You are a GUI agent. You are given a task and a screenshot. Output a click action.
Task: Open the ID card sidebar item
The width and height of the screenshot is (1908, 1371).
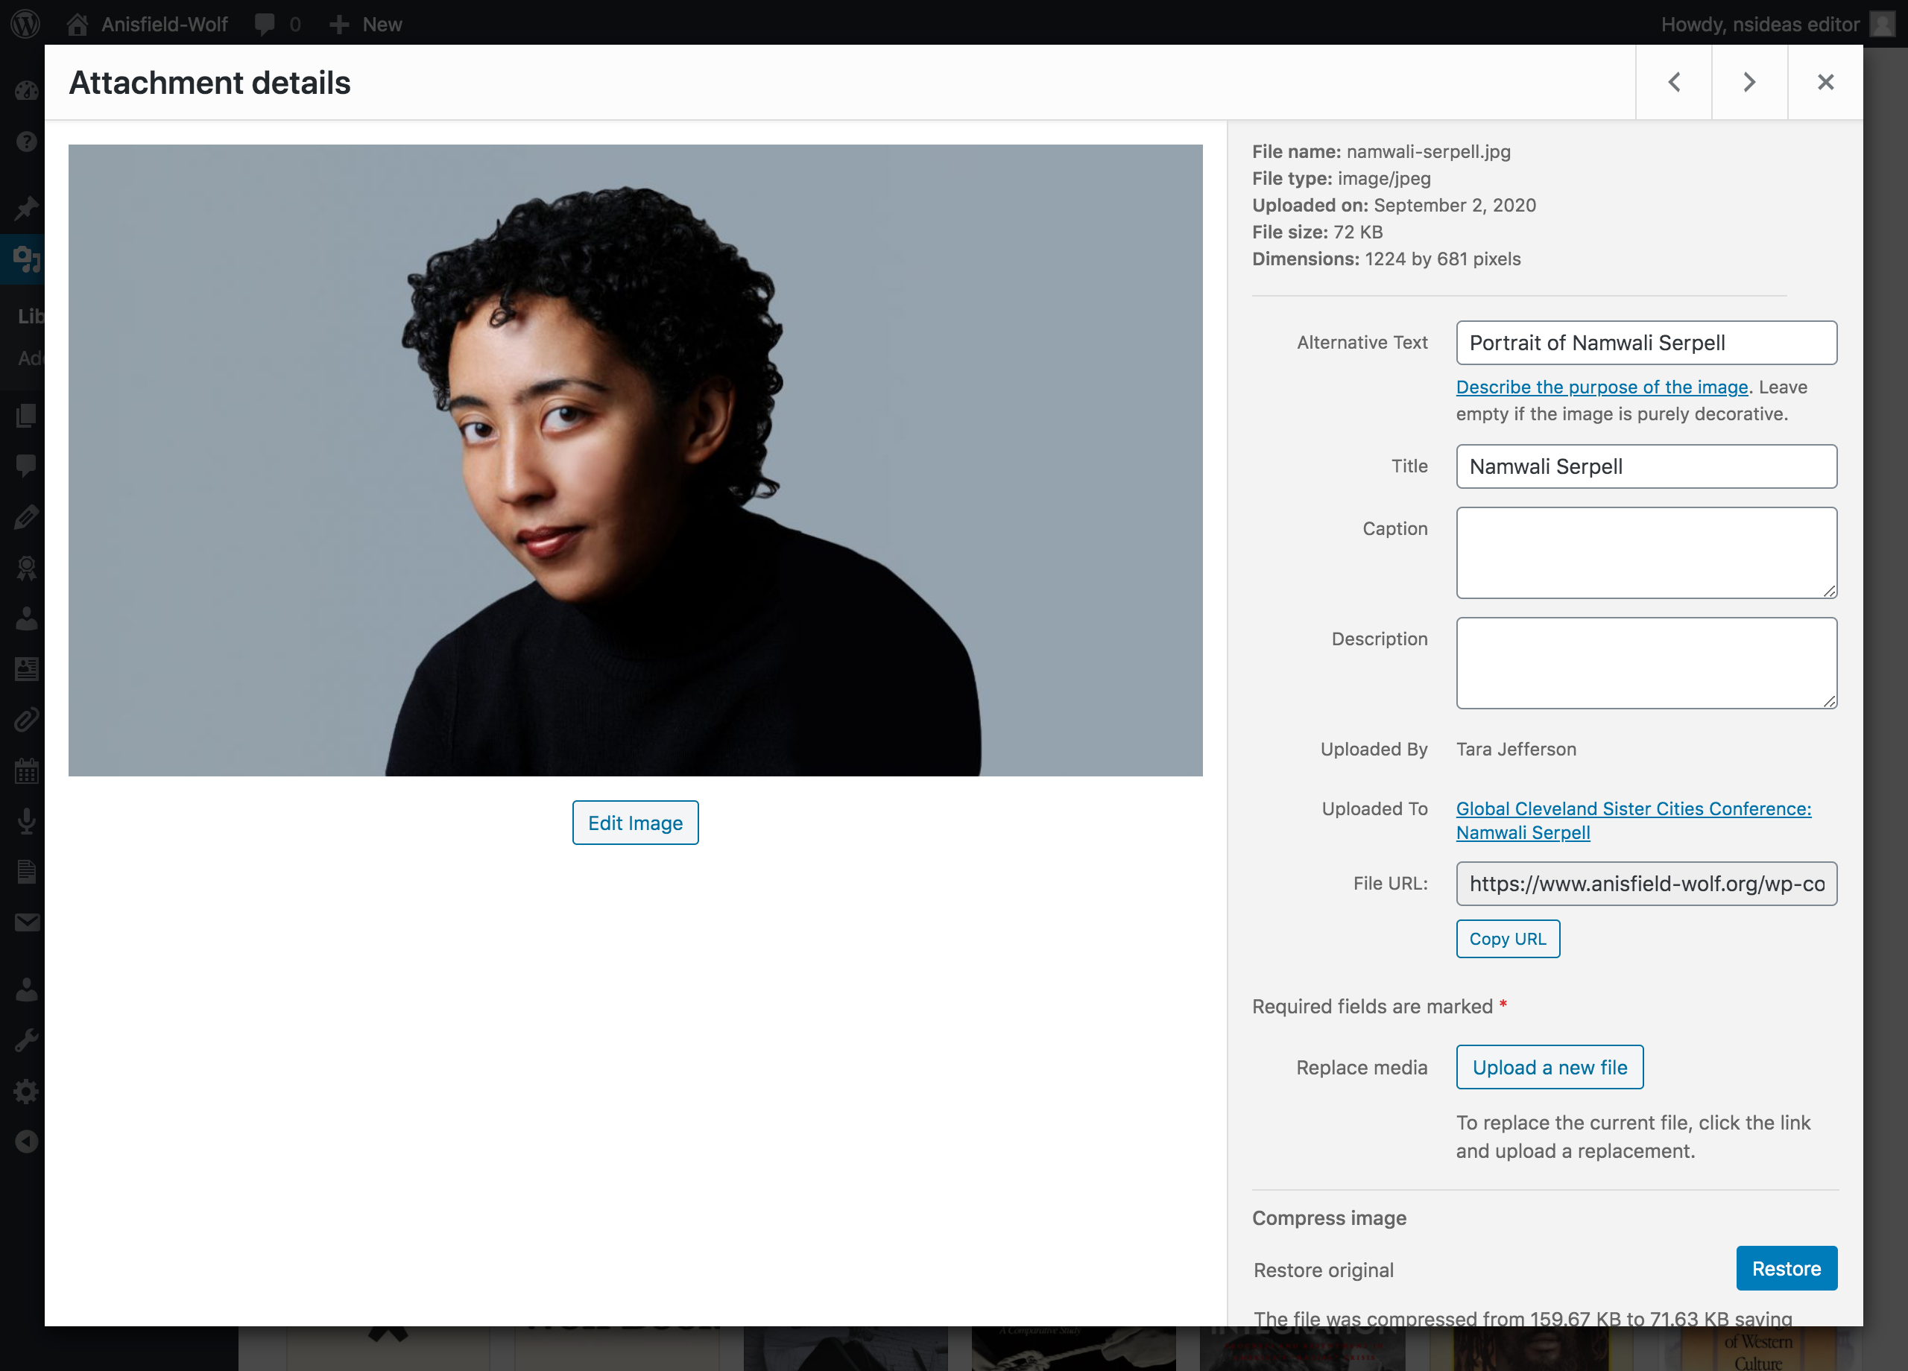[x=26, y=668]
